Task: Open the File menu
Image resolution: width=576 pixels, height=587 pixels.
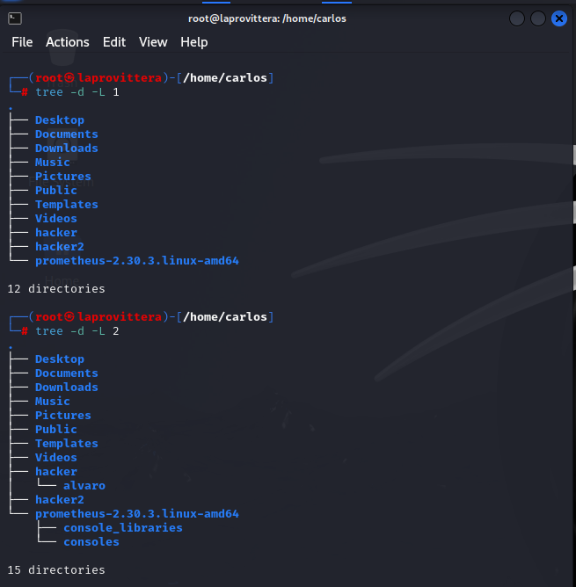Action: coord(22,42)
